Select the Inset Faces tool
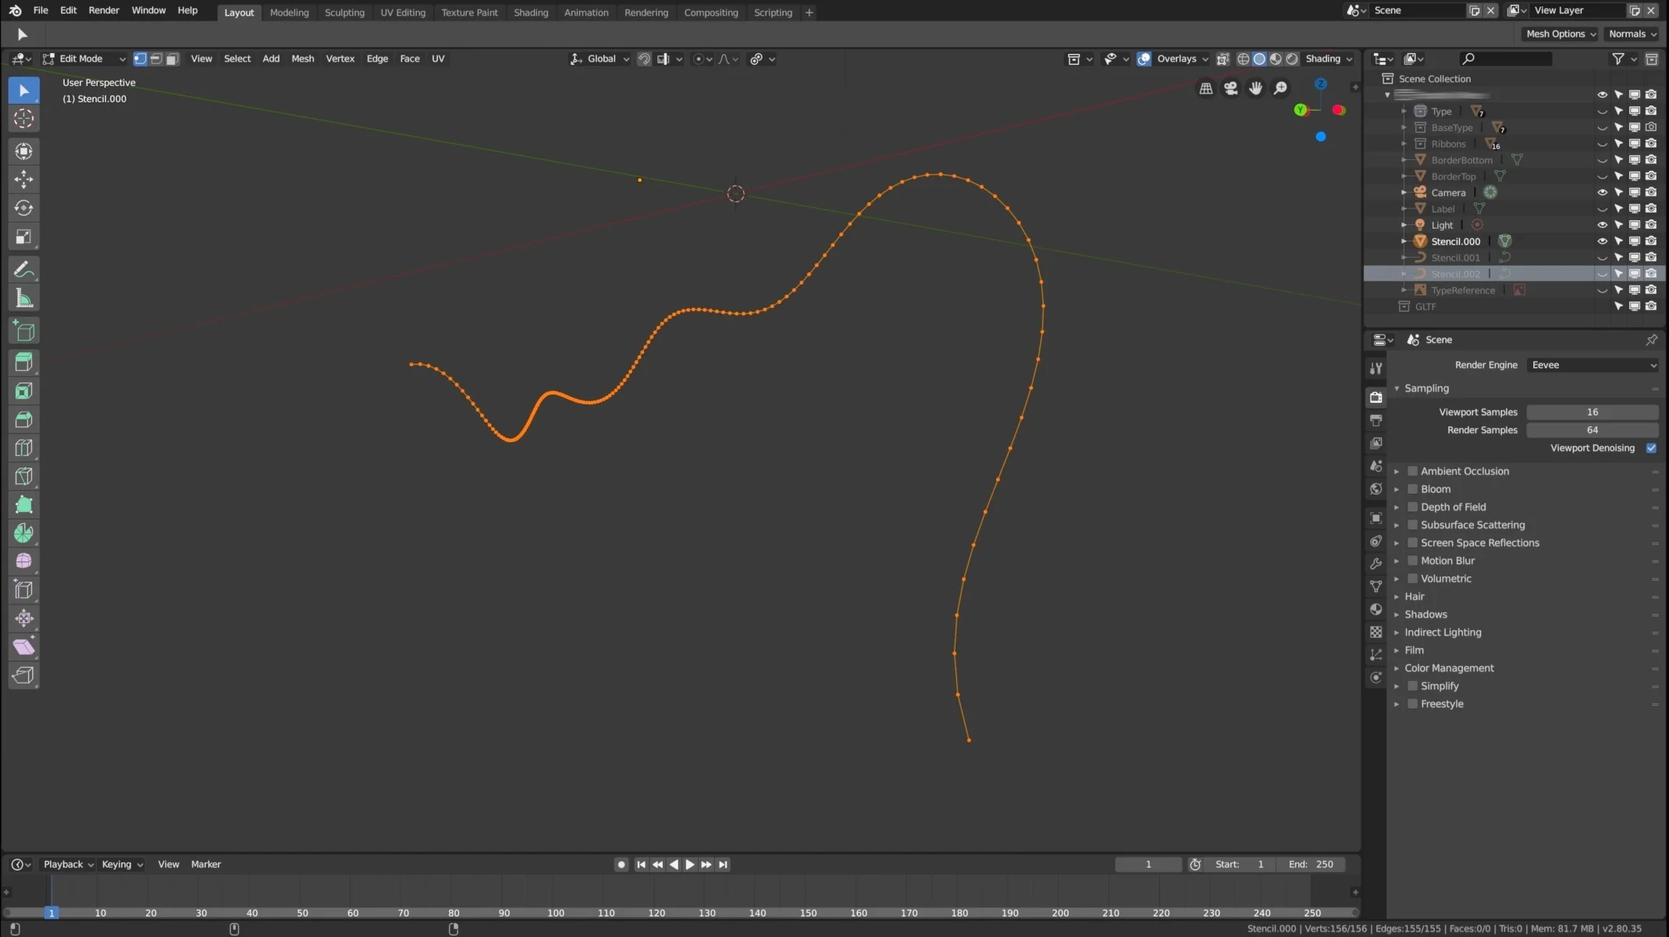The height and width of the screenshot is (937, 1669). coord(23,390)
